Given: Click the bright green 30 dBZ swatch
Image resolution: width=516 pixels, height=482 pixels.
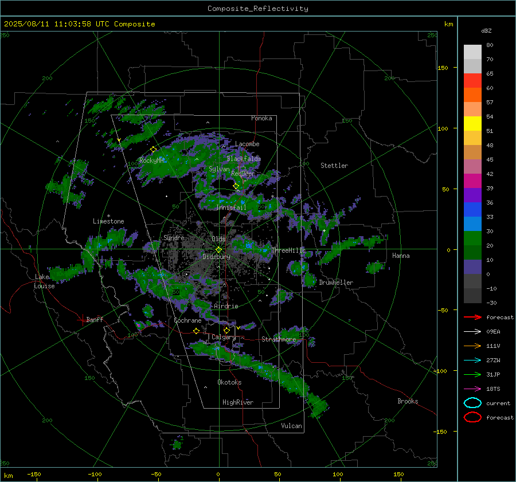Looking at the screenshot, I should (472, 238).
